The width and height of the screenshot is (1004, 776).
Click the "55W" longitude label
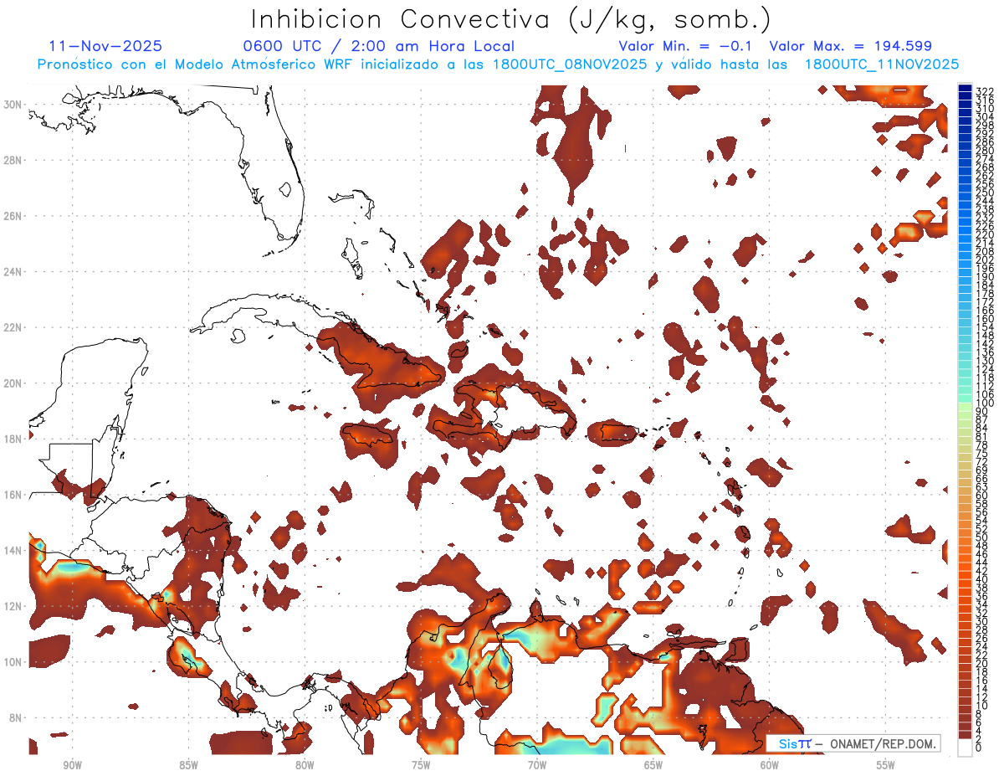click(886, 765)
